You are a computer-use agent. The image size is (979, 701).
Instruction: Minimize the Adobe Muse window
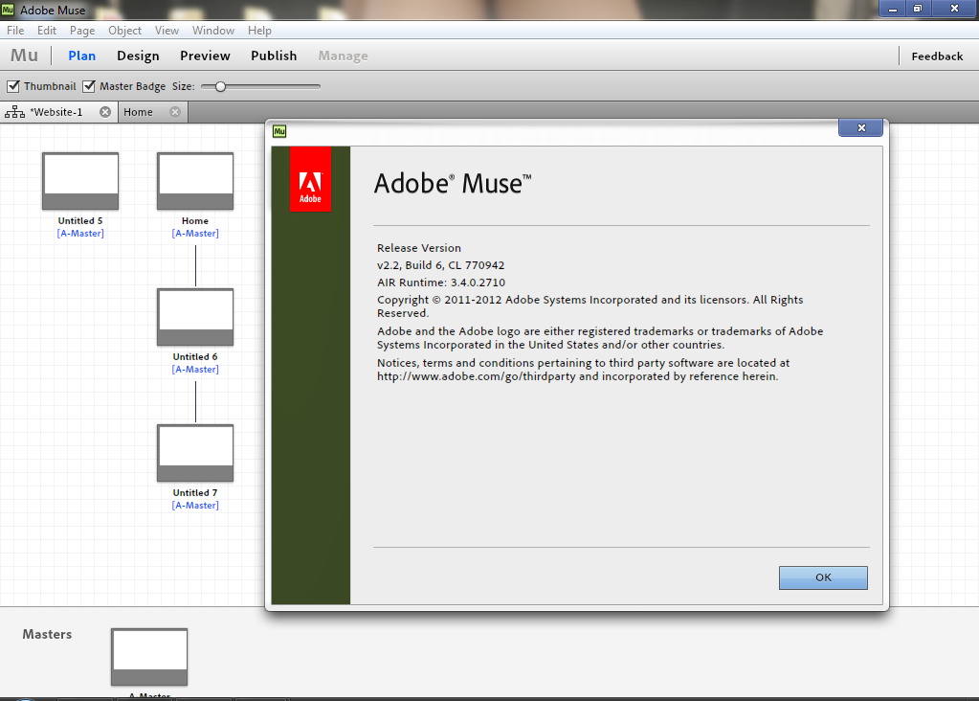click(x=893, y=9)
